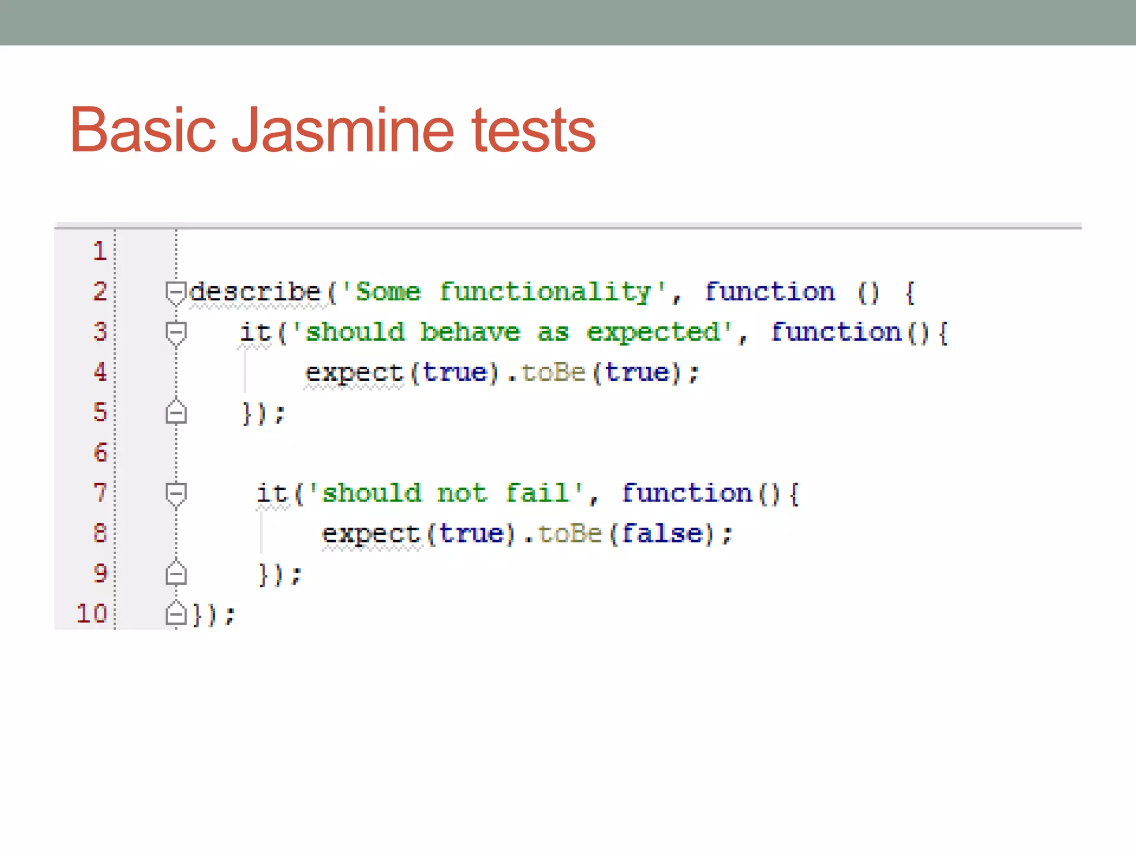Click the 'false' keyword on line 8
The image size is (1136, 852).
point(662,534)
